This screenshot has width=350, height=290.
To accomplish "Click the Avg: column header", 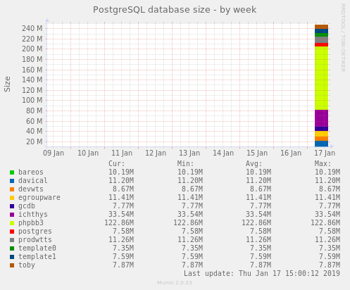I will (254, 163).
